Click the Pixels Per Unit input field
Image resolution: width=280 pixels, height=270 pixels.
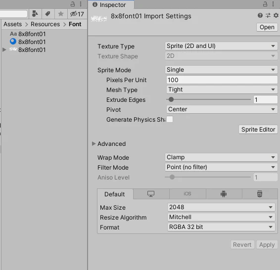(x=222, y=80)
